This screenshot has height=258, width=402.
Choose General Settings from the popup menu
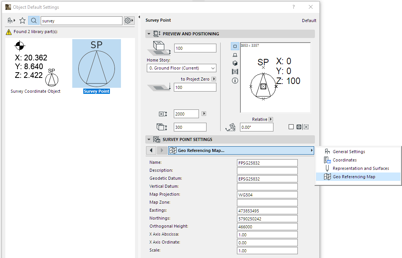pyautogui.click(x=358, y=152)
